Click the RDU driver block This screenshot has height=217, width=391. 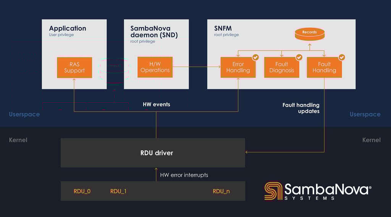tap(153, 153)
